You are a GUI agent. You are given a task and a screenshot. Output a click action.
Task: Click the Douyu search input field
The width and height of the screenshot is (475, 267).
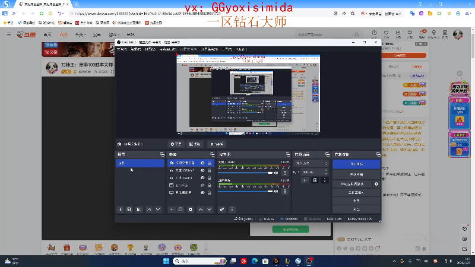pyautogui.click(x=325, y=35)
